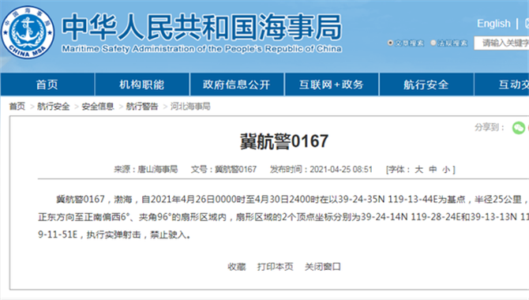Image resolution: width=529 pixels, height=300 pixels.
Task: Click 打印本页 to print the page
Action: click(x=275, y=267)
